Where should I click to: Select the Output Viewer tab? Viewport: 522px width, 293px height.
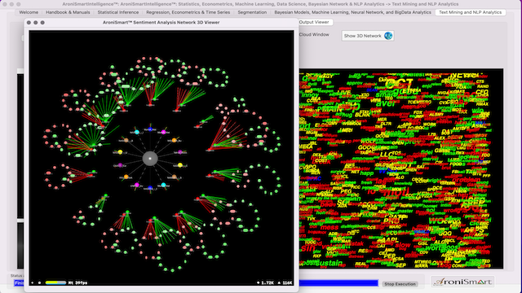(x=314, y=22)
